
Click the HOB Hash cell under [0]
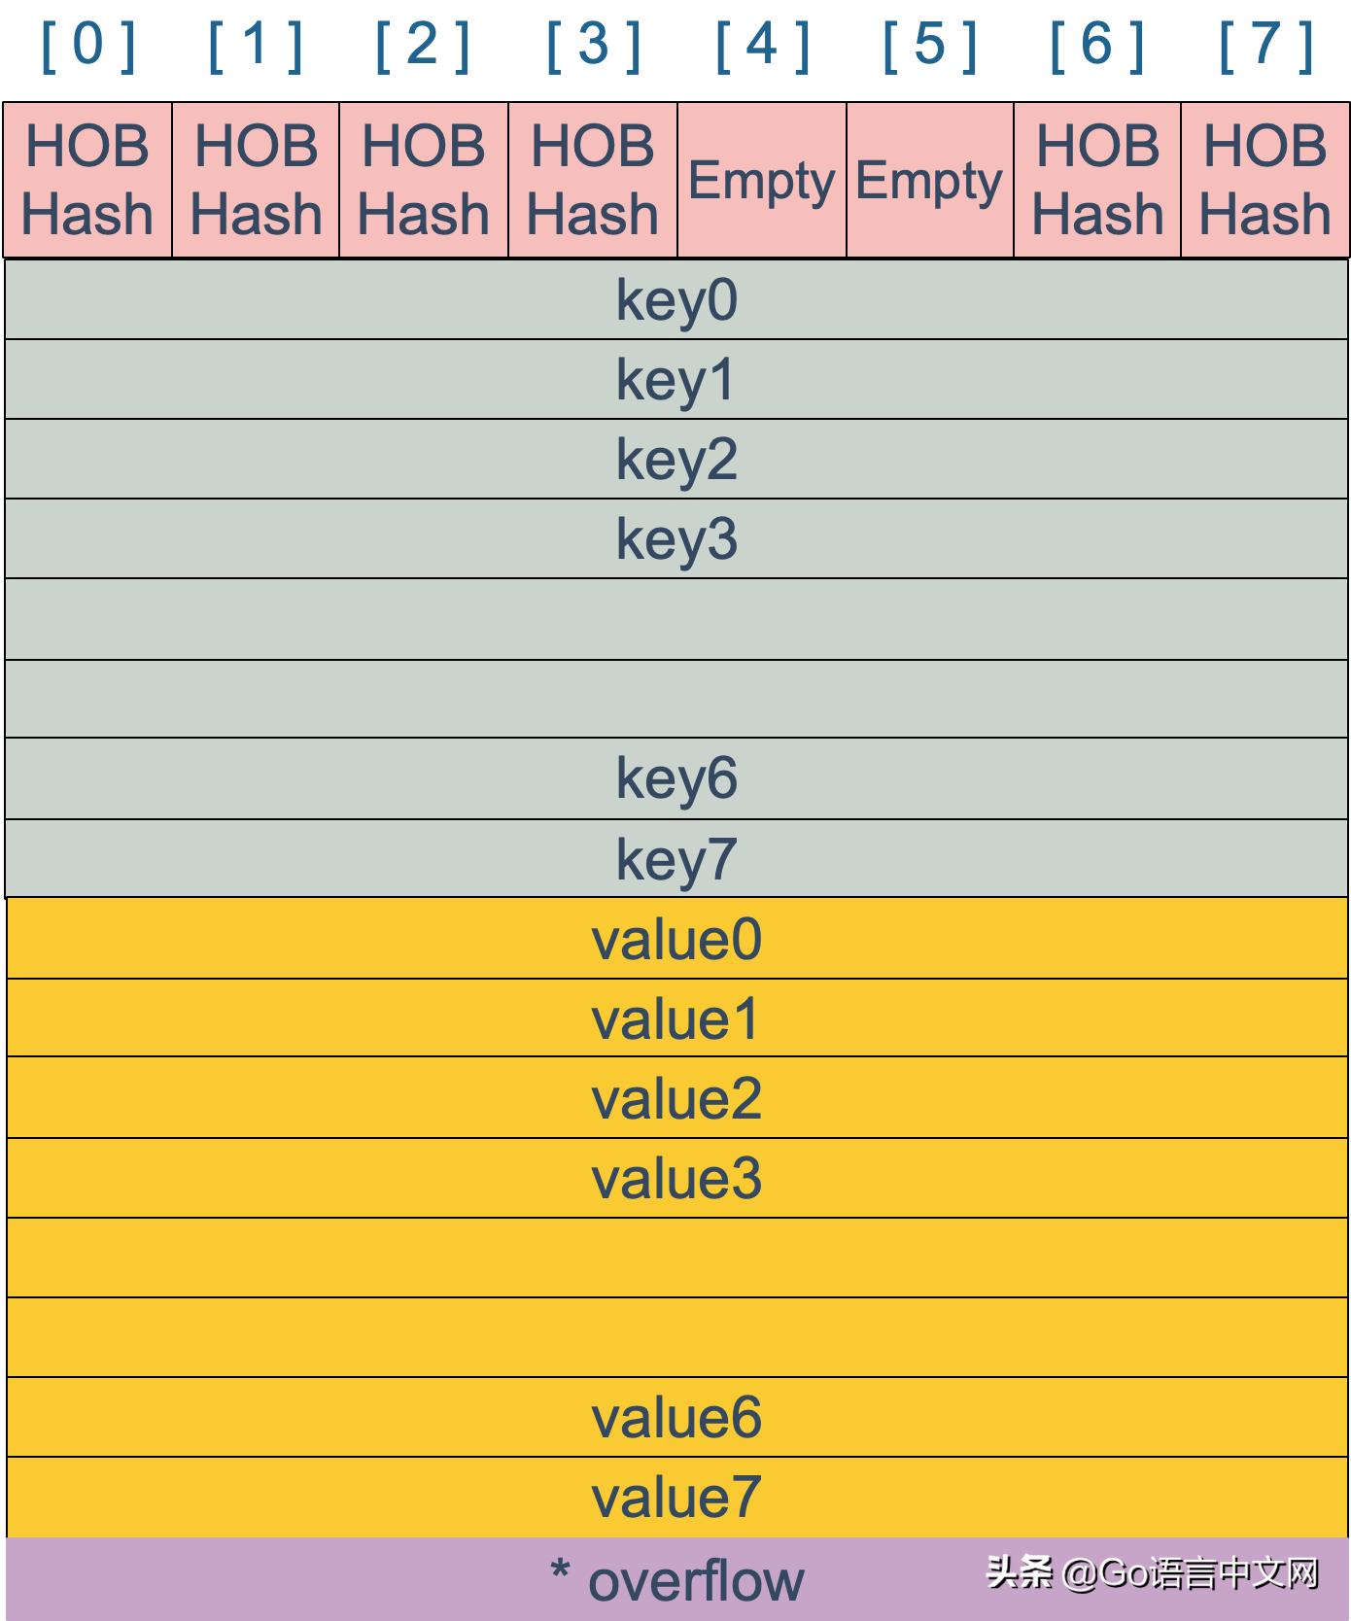[87, 180]
